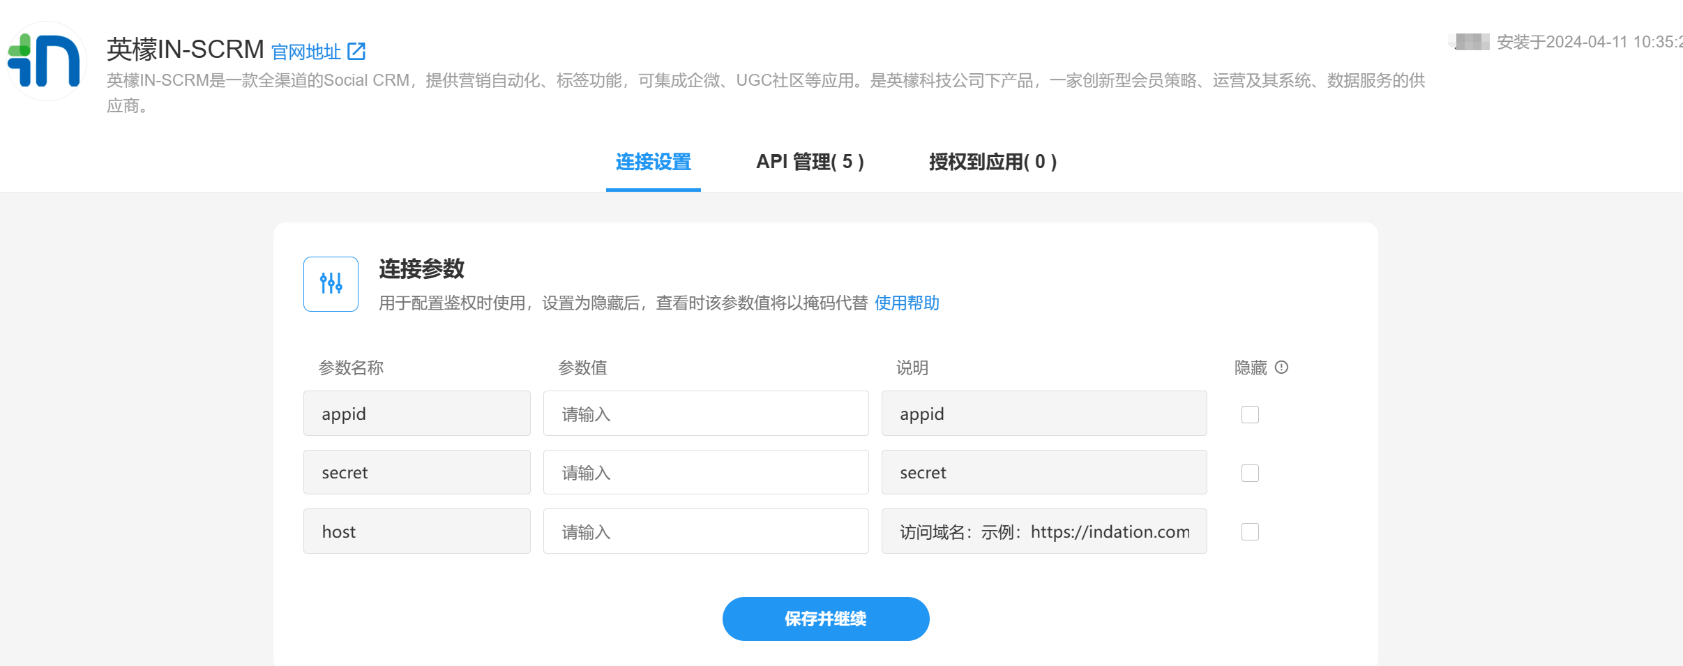Click the host 参数名称 field
Screen dimensions: 1683x666
[x=417, y=531]
